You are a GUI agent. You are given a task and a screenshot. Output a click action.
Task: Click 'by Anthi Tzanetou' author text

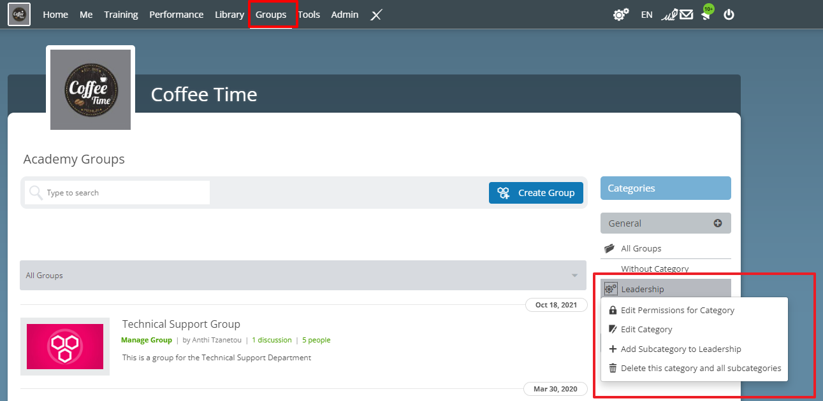click(212, 340)
